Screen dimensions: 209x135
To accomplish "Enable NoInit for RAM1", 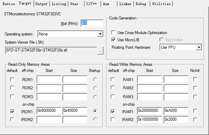I will pos(195,79).
